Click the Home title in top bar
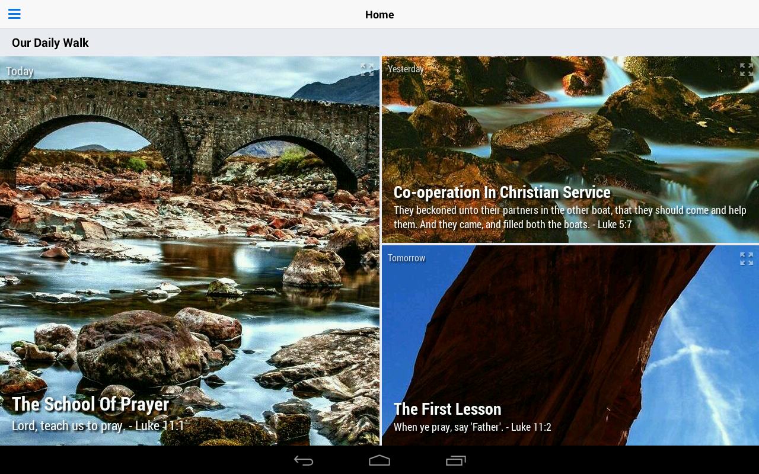The height and width of the screenshot is (474, 759). point(379,15)
